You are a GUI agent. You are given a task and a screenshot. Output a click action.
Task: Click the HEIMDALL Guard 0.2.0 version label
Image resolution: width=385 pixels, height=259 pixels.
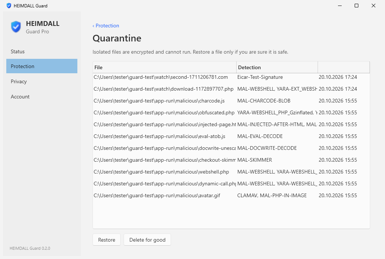pyautogui.click(x=30, y=248)
